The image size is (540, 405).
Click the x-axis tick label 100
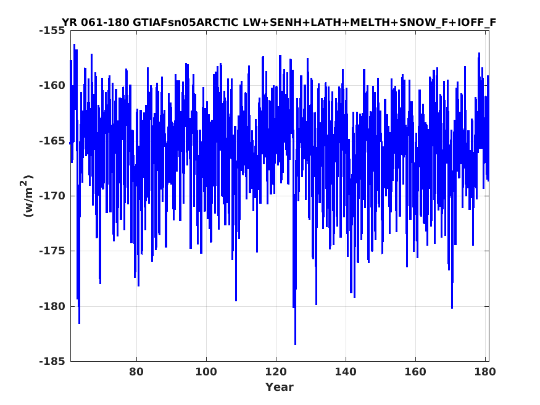(x=206, y=372)
